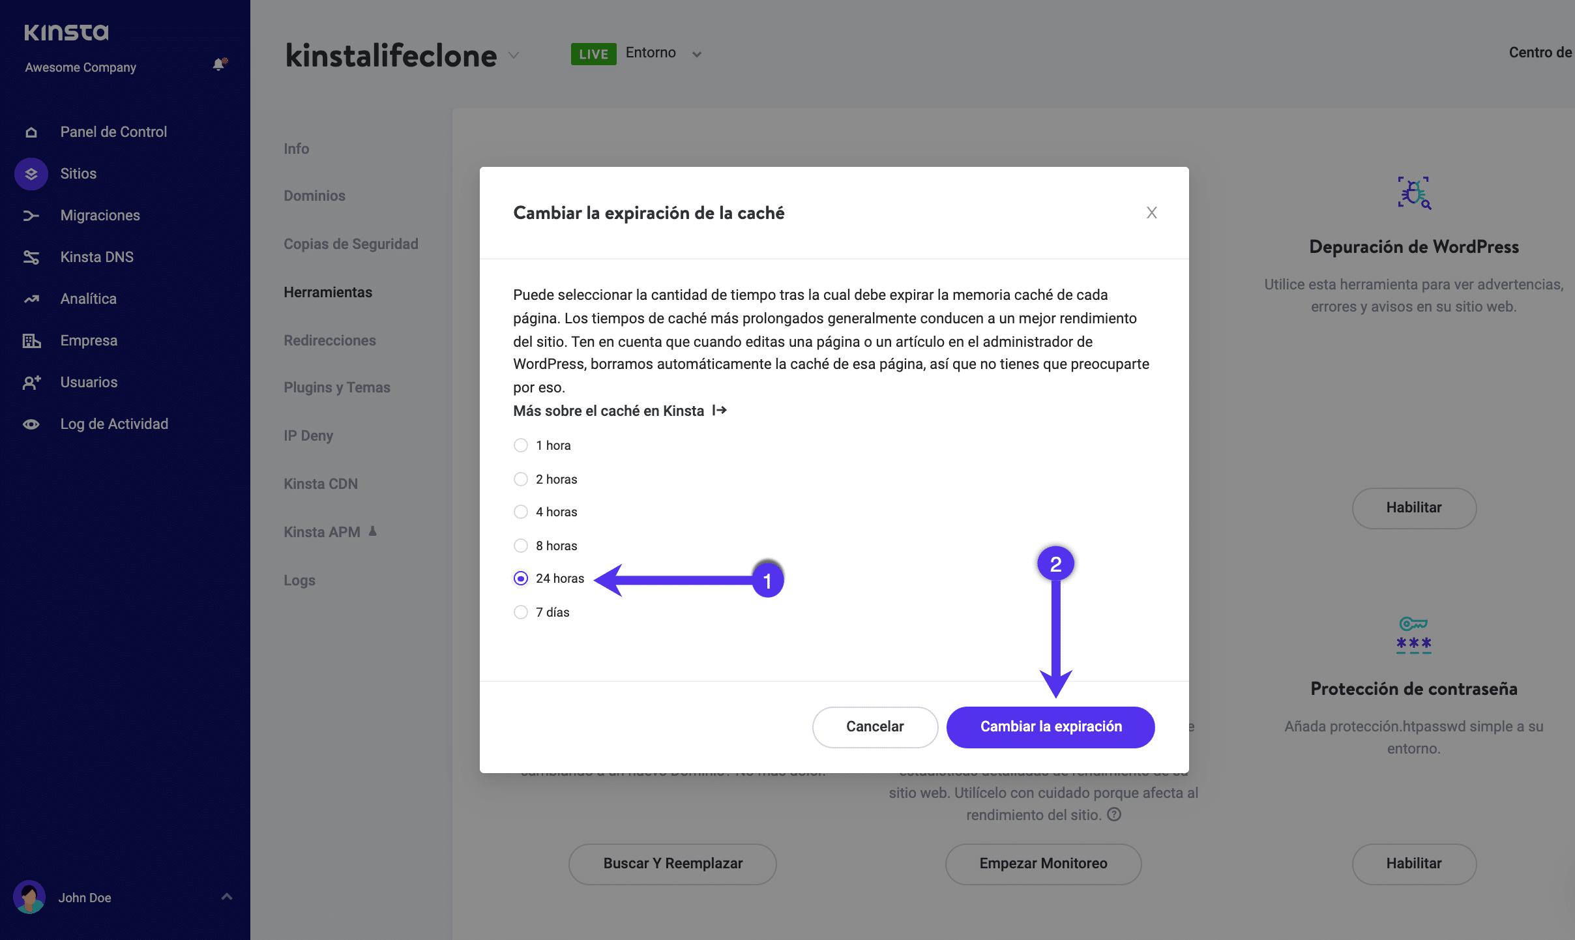Image resolution: width=1575 pixels, height=940 pixels.
Task: Click the Cambiar la expiración button
Action: click(1050, 727)
